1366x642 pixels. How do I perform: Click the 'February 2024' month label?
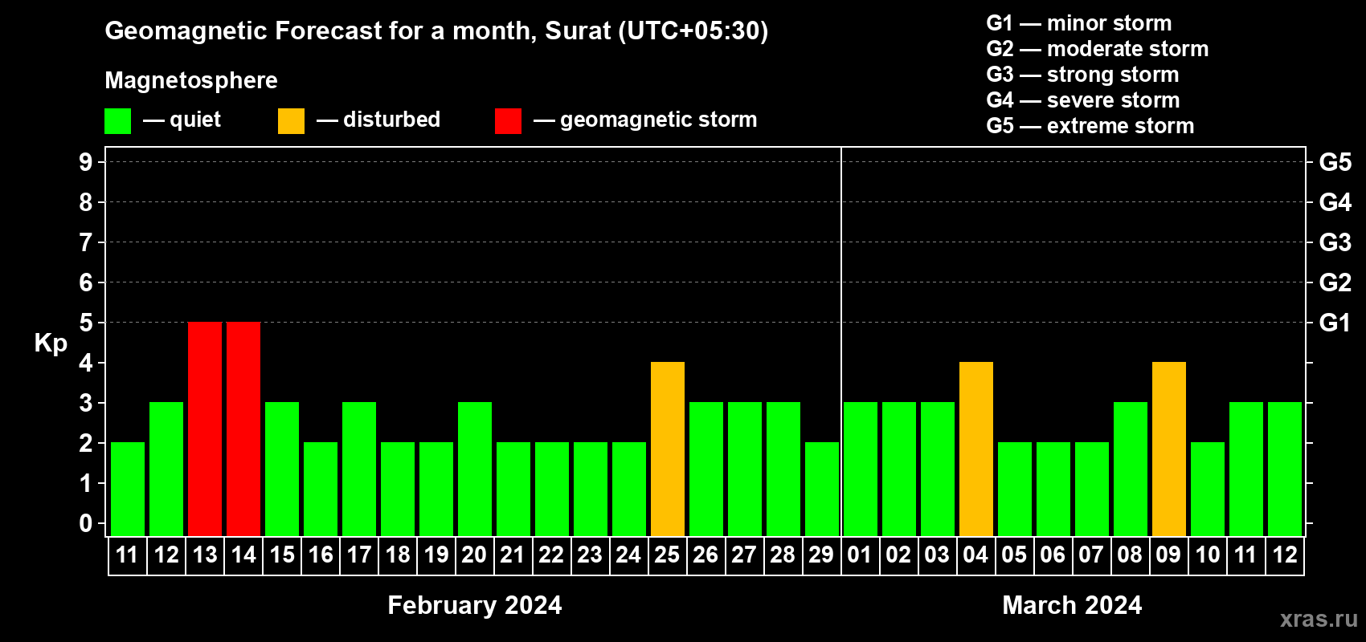coord(475,605)
